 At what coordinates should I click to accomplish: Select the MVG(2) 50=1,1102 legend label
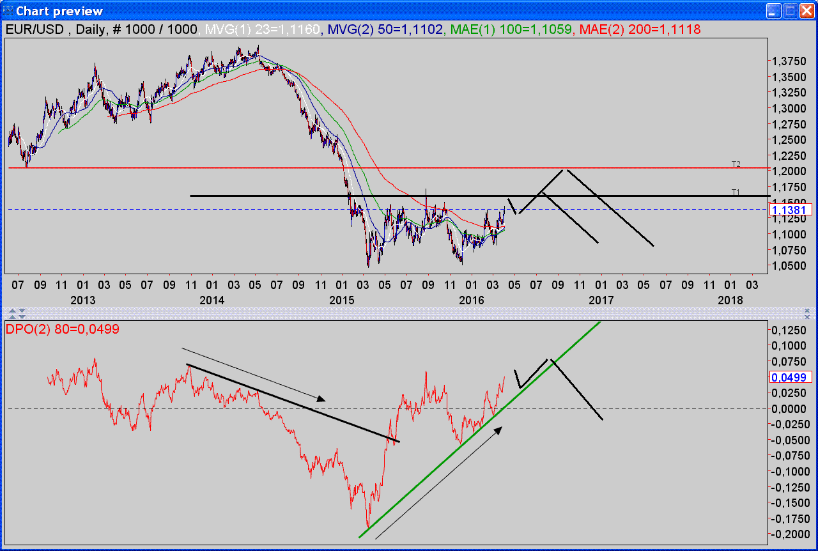[385, 29]
